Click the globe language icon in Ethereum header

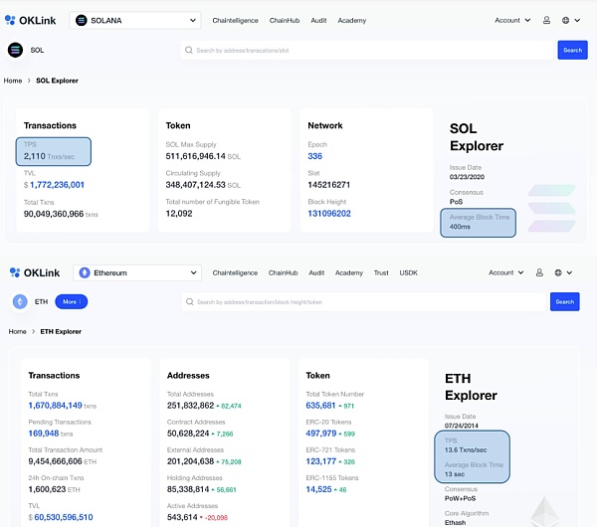click(x=565, y=272)
